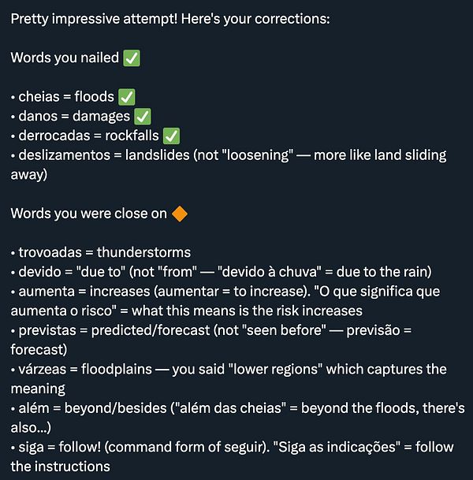Screen dimensions: 473x480
Task: Click the word "aumenta" at bullet start
Action: tap(47, 292)
